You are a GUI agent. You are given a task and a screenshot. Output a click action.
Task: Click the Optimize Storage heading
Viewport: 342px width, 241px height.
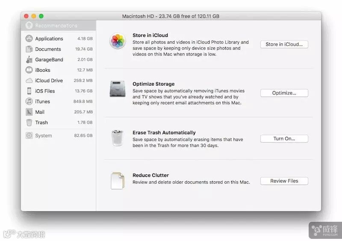tap(153, 84)
